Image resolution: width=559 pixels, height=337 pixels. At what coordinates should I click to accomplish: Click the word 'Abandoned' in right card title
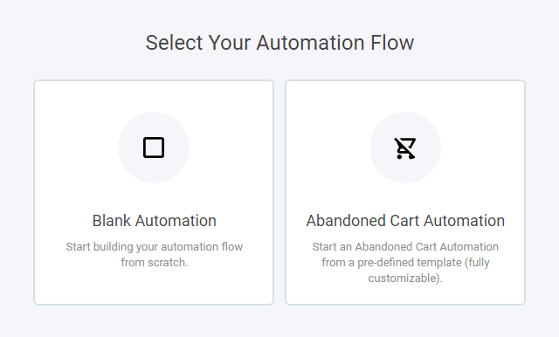tap(346, 221)
